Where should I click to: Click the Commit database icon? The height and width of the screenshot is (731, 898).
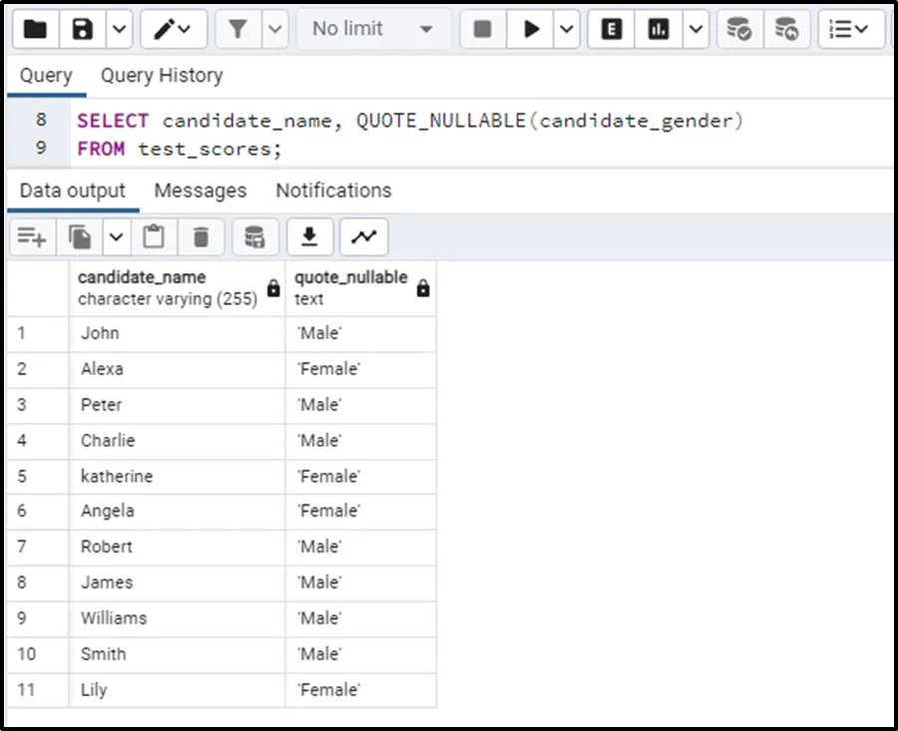(x=739, y=29)
